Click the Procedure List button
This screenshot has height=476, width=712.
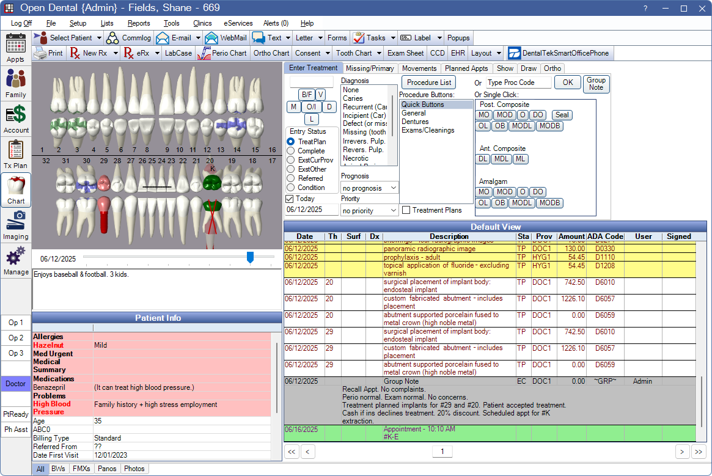(x=429, y=82)
